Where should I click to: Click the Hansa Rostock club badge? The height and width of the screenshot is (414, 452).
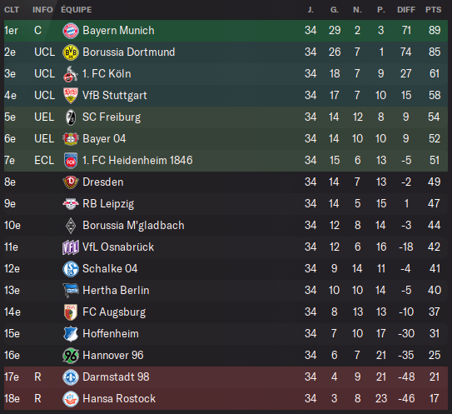[x=71, y=399]
